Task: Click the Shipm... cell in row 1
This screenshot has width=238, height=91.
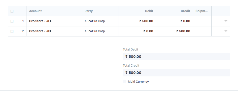Action: pyautogui.click(x=202, y=21)
